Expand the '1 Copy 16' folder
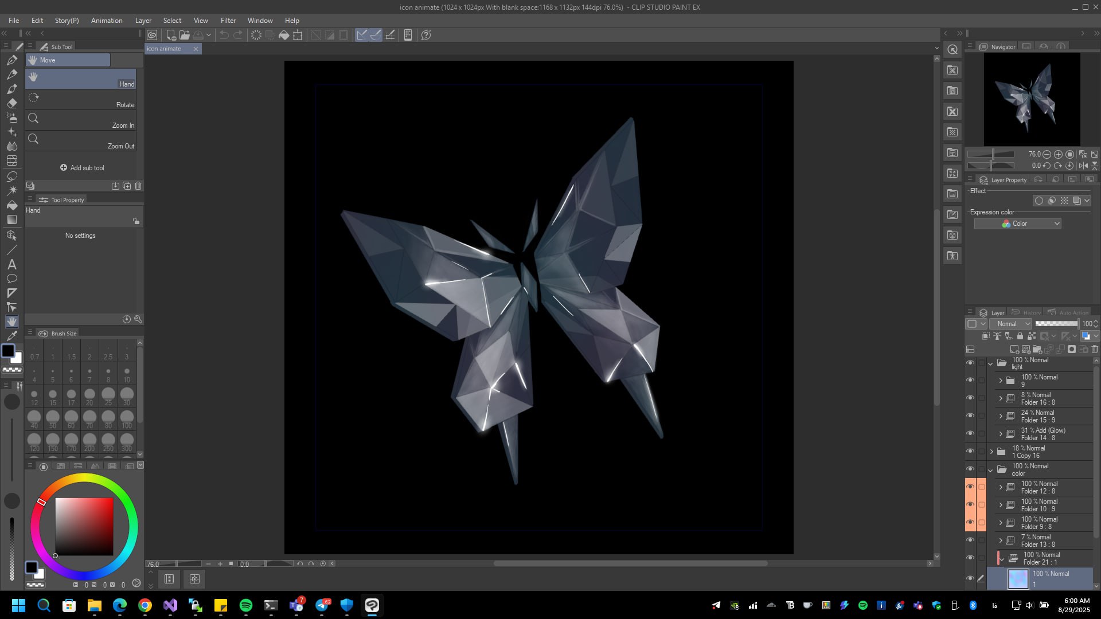 [991, 452]
